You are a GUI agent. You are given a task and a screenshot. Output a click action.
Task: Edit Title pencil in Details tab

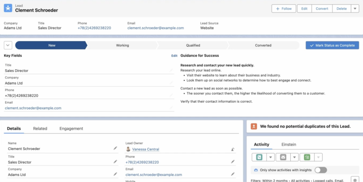tap(115, 162)
